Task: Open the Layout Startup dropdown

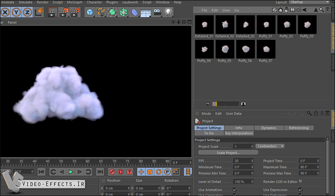Action: point(309,2)
